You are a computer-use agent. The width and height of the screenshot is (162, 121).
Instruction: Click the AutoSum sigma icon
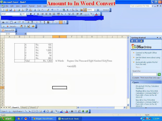pyautogui.click(x=68, y=10)
